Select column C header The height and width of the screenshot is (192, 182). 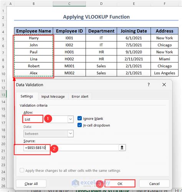coord(69,3)
